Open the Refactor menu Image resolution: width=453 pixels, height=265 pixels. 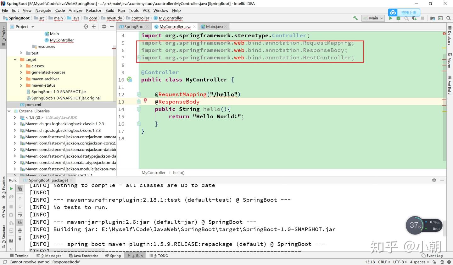94,10
